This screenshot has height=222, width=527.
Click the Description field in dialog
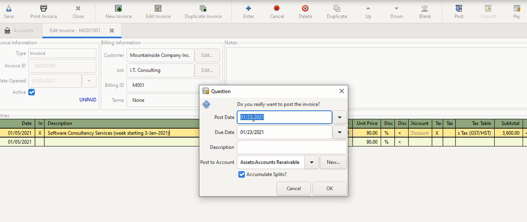click(291, 147)
